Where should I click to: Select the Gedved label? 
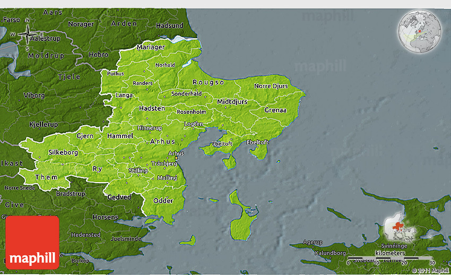pyautogui.click(x=119, y=197)
